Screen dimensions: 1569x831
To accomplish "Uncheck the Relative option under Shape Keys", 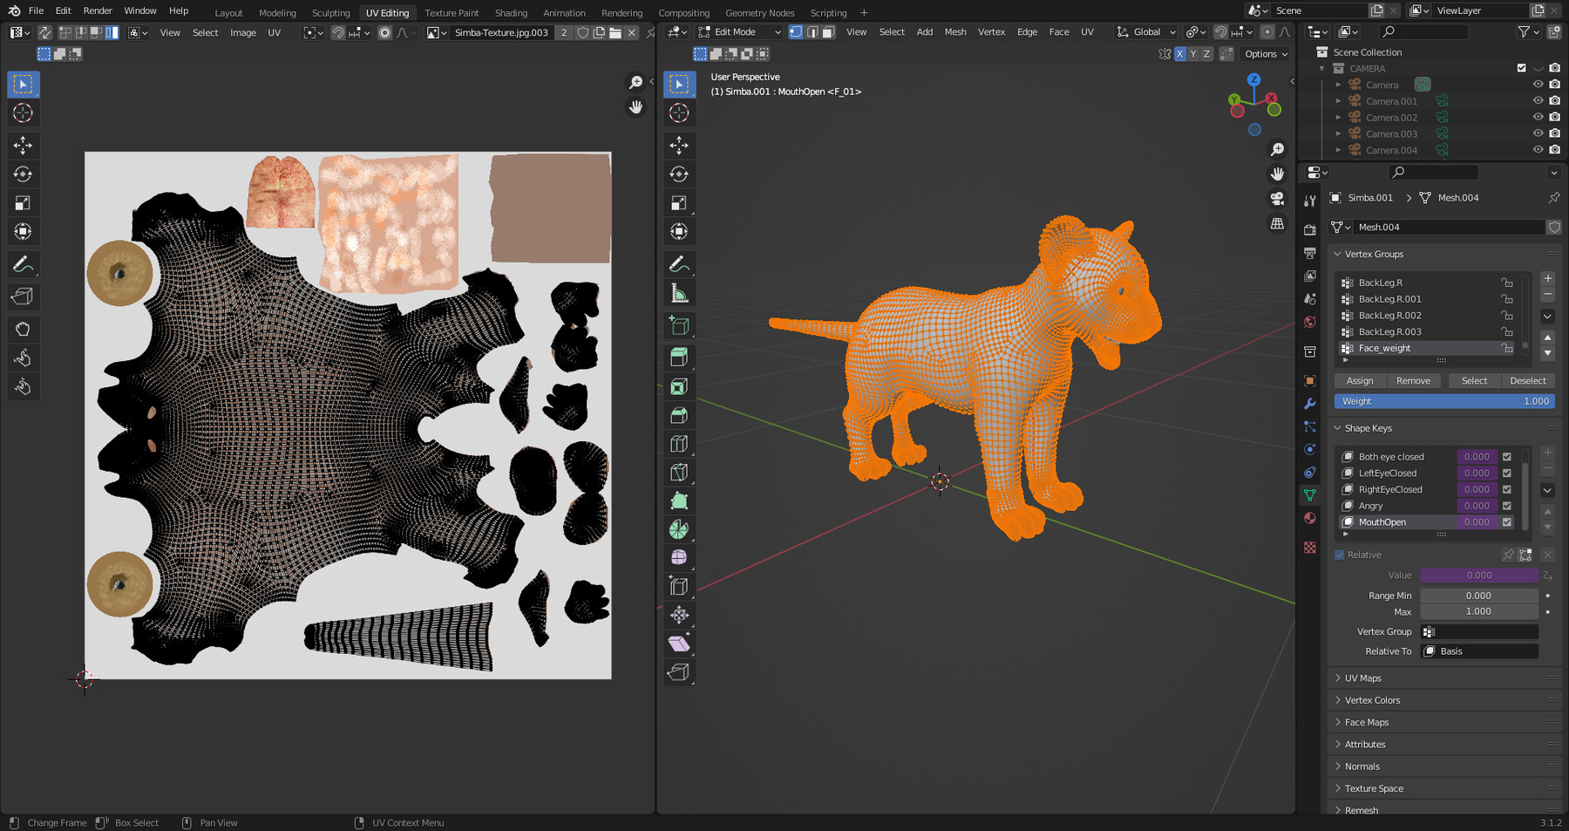I will 1340,555.
